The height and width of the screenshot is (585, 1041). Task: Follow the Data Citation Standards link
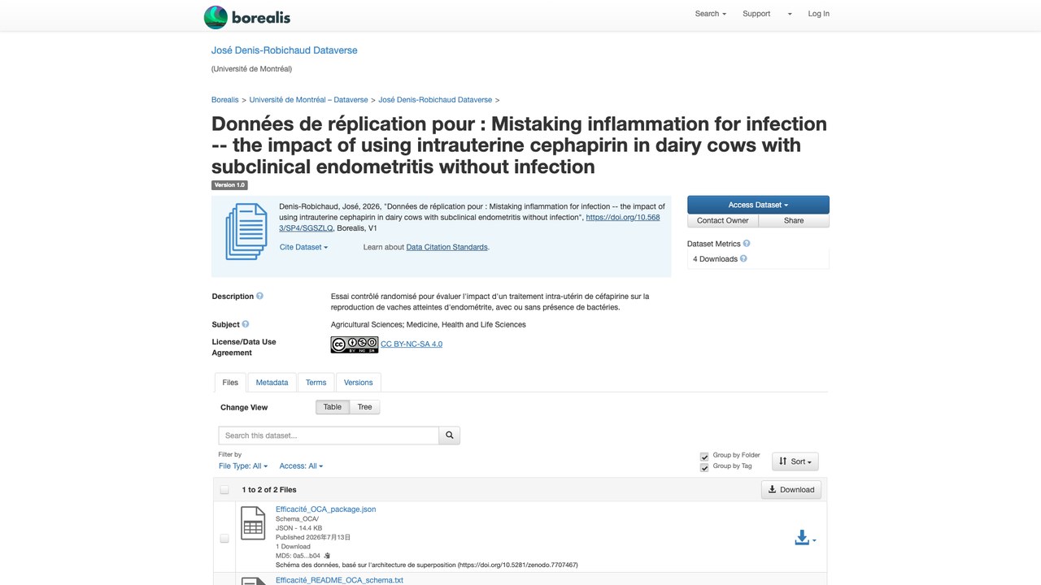point(447,247)
